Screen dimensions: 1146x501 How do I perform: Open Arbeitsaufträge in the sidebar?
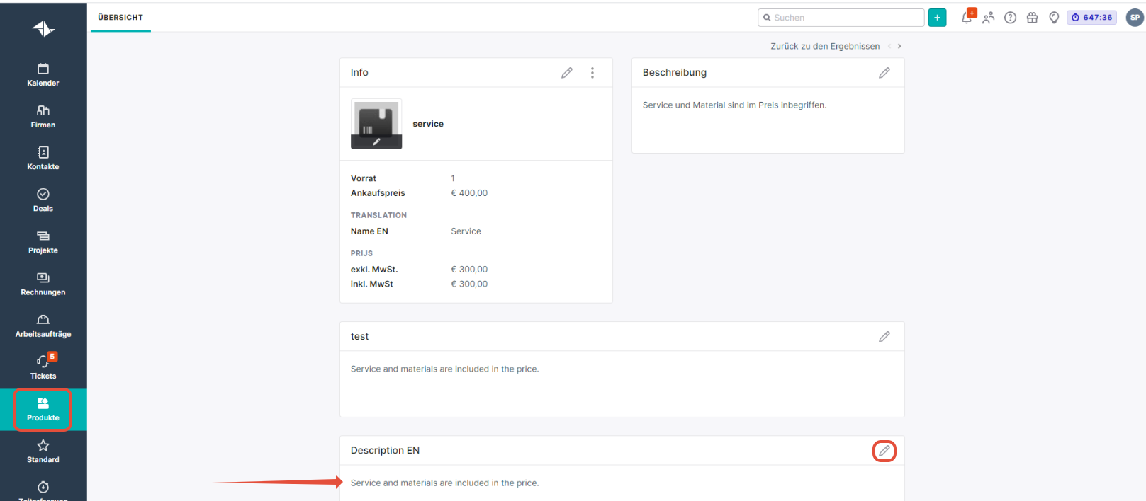click(x=43, y=325)
